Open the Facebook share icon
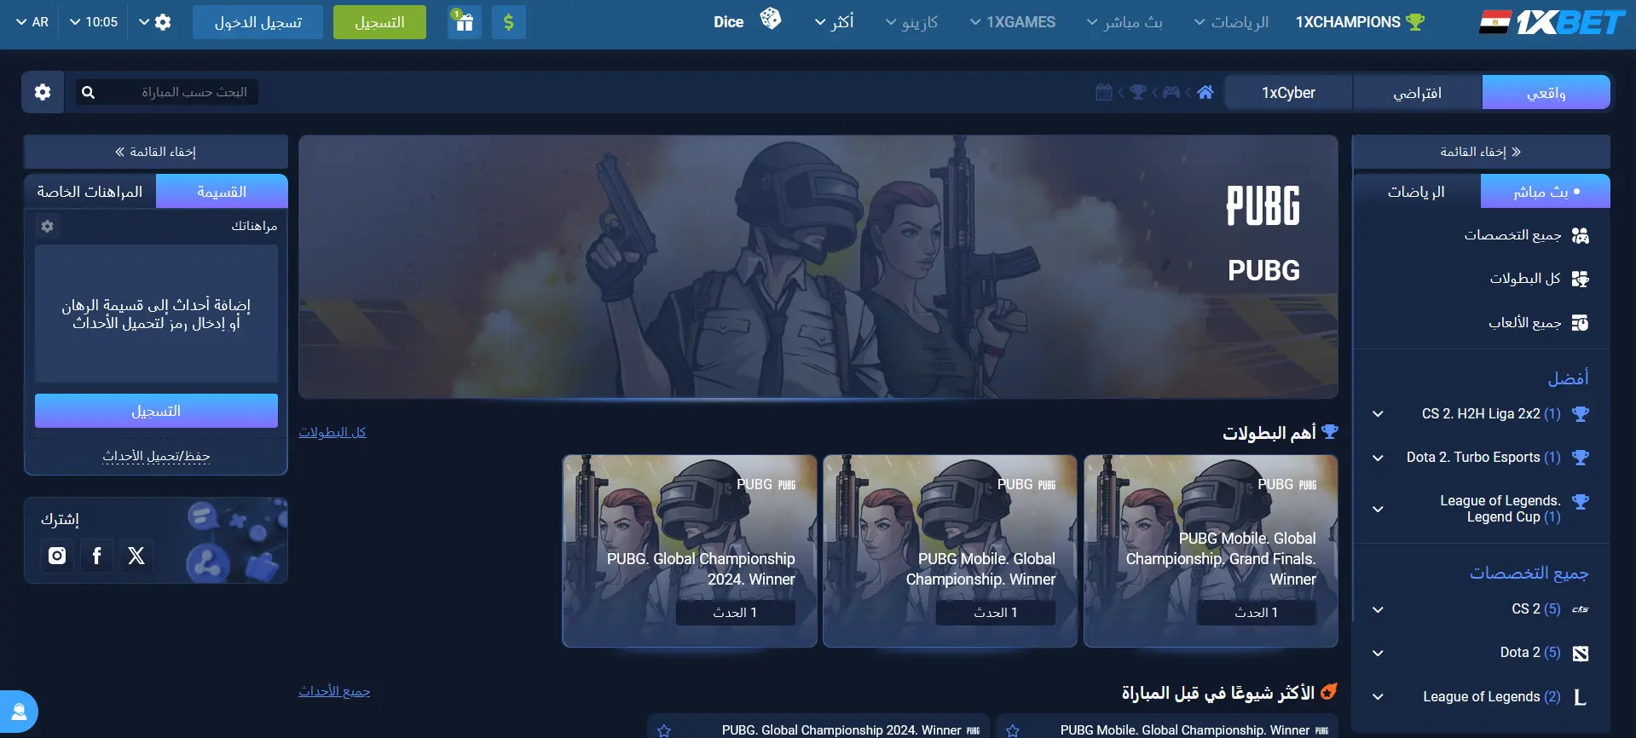The height and width of the screenshot is (738, 1636). pos(96,556)
